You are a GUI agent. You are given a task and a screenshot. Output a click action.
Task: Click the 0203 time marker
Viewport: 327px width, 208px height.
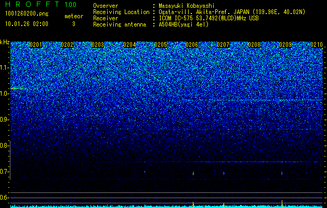tap(98, 45)
